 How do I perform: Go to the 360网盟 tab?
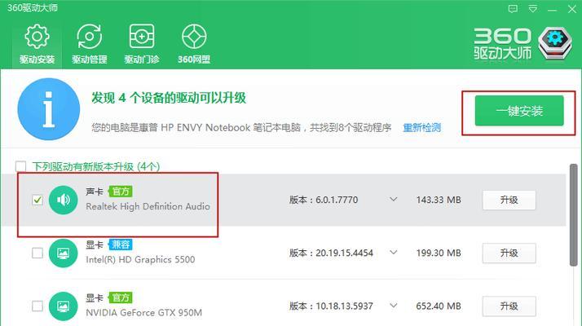tap(194, 44)
